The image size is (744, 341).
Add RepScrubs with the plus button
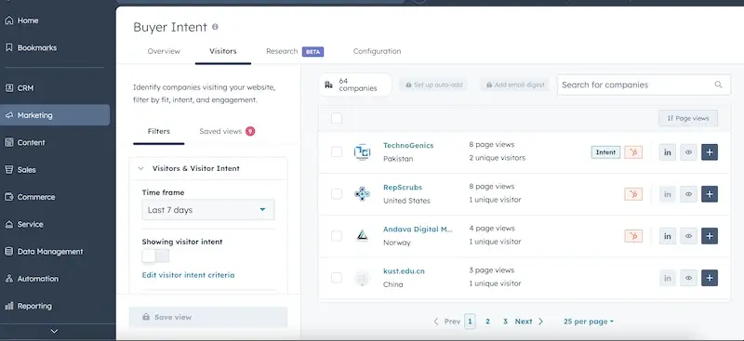[710, 194]
